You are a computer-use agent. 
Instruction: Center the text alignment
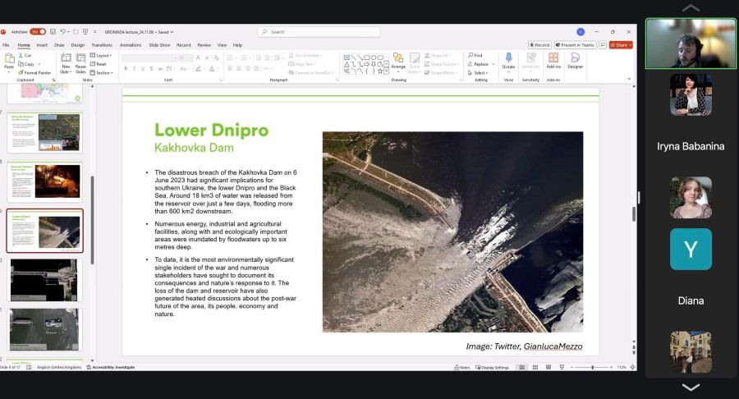(x=239, y=69)
